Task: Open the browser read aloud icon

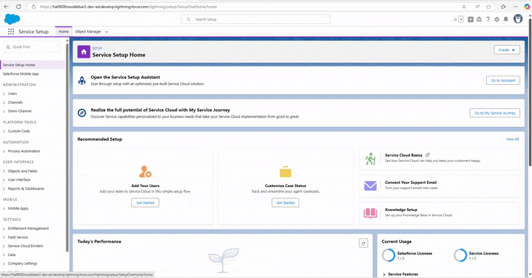Action: (477, 7)
